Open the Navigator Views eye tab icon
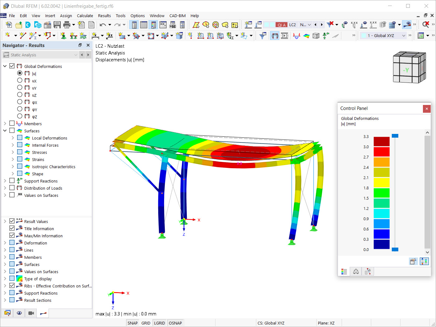Viewport: 436px width, 327px height. coord(19,313)
